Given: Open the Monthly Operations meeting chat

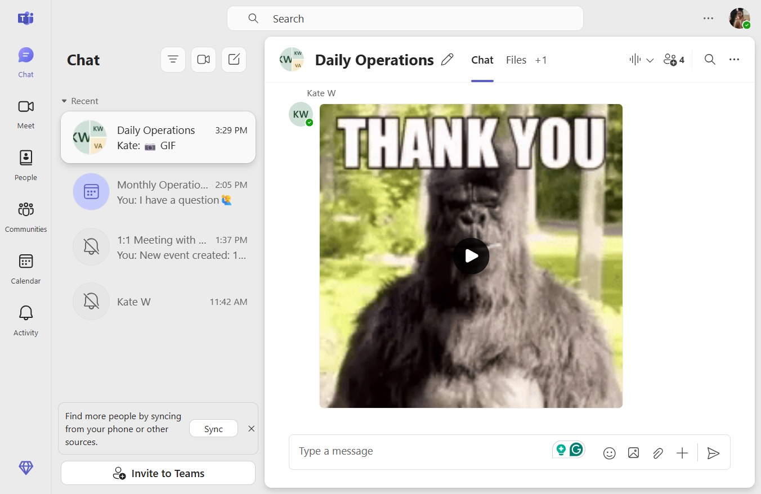Looking at the screenshot, I should 158,192.
